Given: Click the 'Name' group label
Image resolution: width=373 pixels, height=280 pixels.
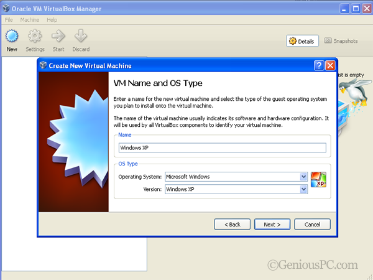Looking at the screenshot, I should click(125, 135).
